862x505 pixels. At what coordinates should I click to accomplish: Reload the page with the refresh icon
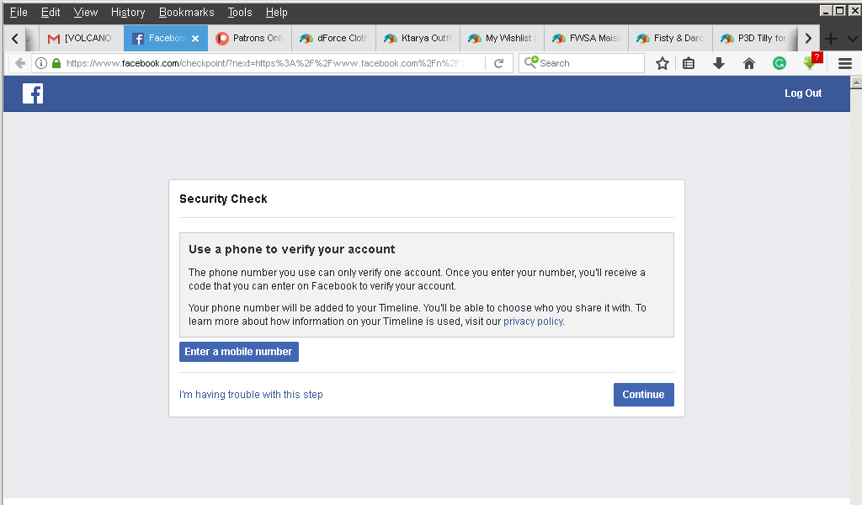499,63
